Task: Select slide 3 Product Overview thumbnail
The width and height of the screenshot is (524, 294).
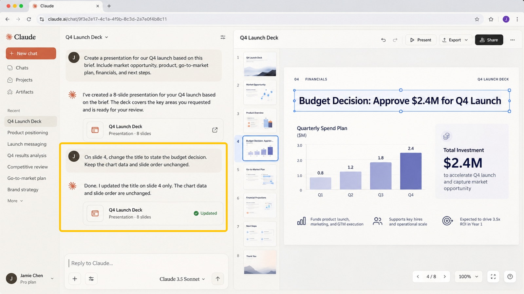Action: pos(260,120)
